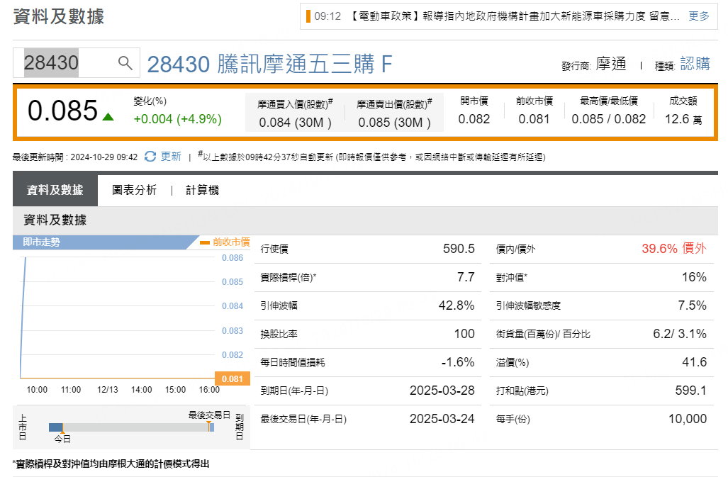Image resolution: width=728 pixels, height=477 pixels.
Task: Select the chart axis label 0.086
Action: [x=232, y=257]
